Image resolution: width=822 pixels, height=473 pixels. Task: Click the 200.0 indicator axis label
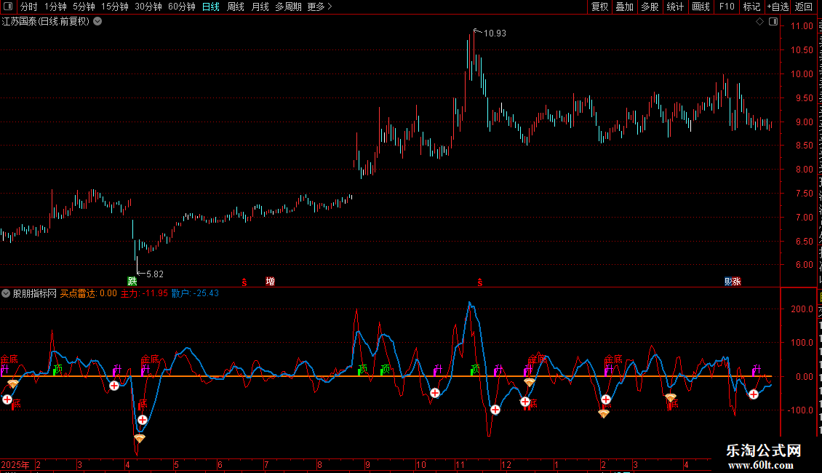coord(802,309)
